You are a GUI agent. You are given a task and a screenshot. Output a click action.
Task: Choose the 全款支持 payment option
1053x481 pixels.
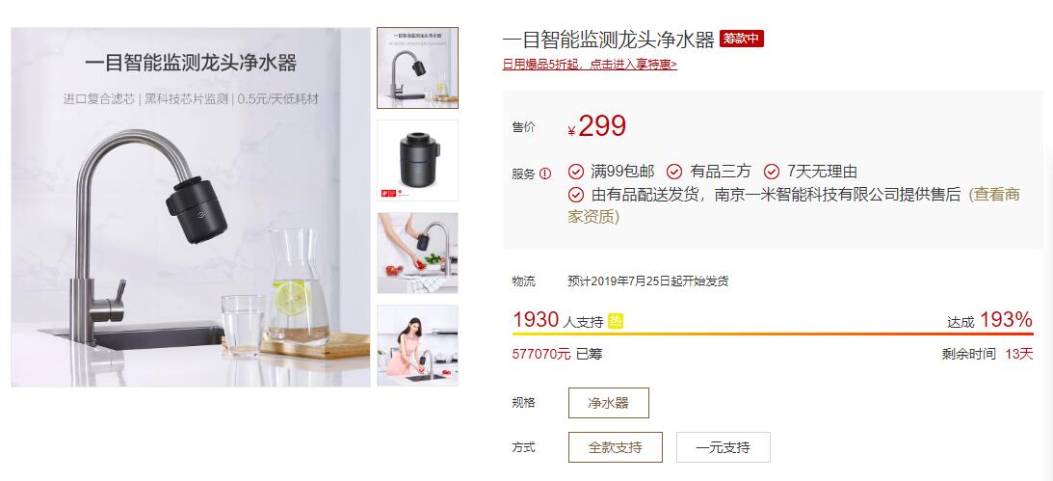[x=616, y=447]
